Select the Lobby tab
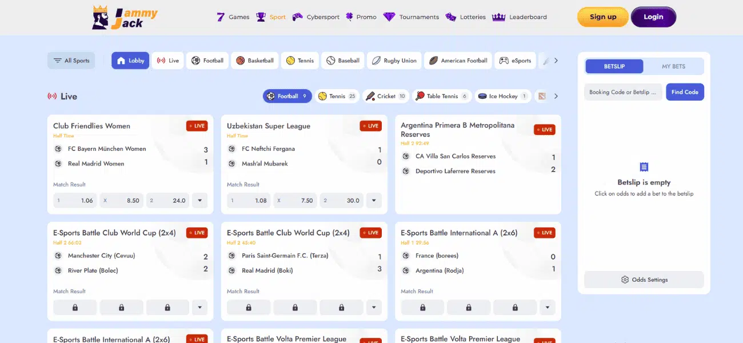This screenshot has height=343, width=743. point(130,61)
